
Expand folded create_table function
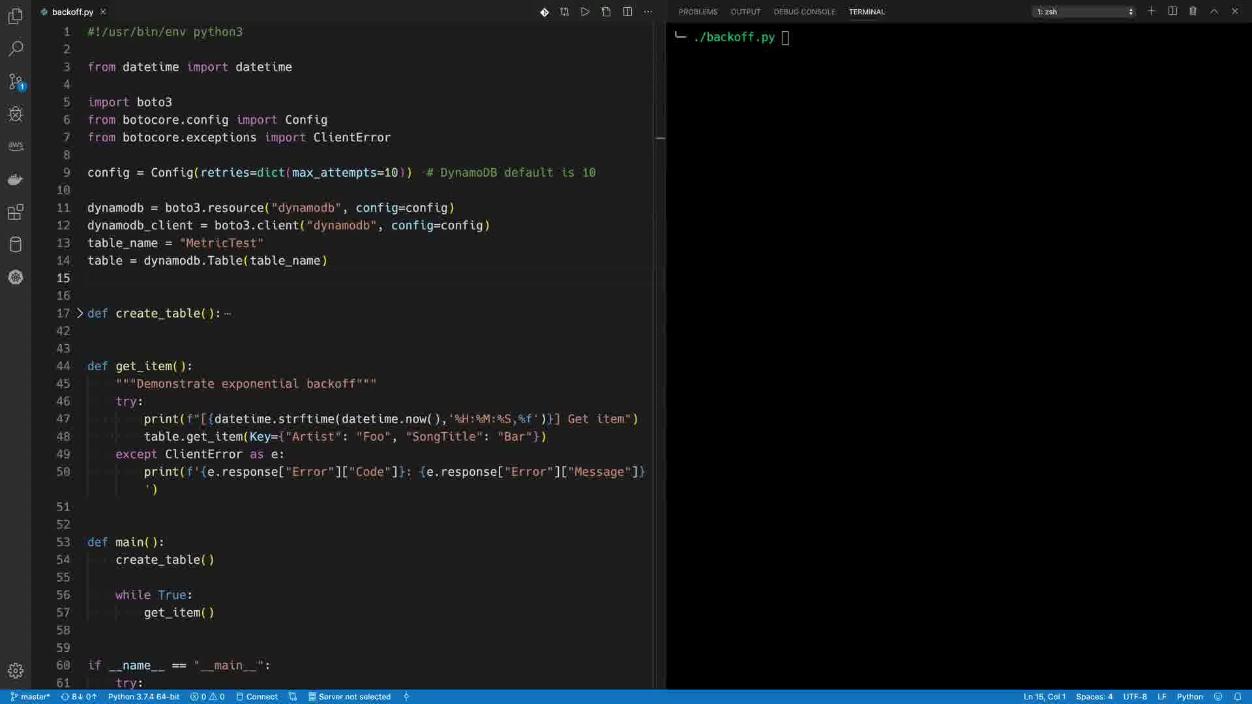(80, 314)
